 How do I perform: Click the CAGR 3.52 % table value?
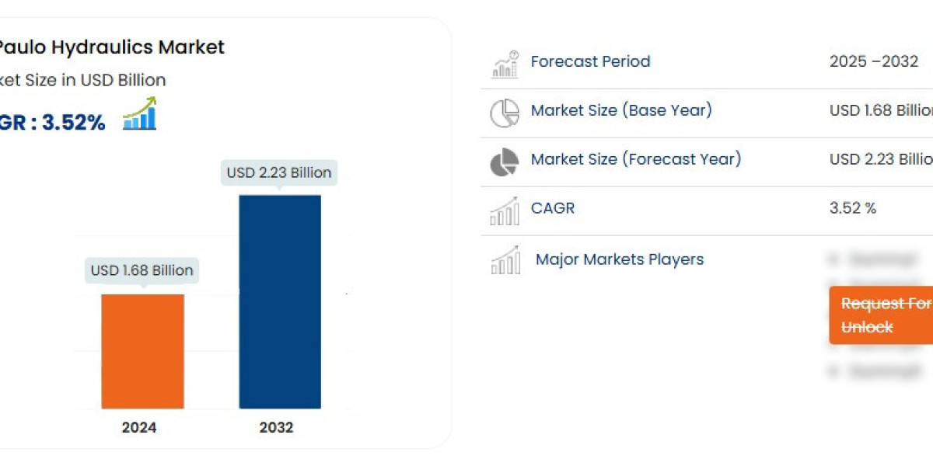pyautogui.click(x=853, y=208)
